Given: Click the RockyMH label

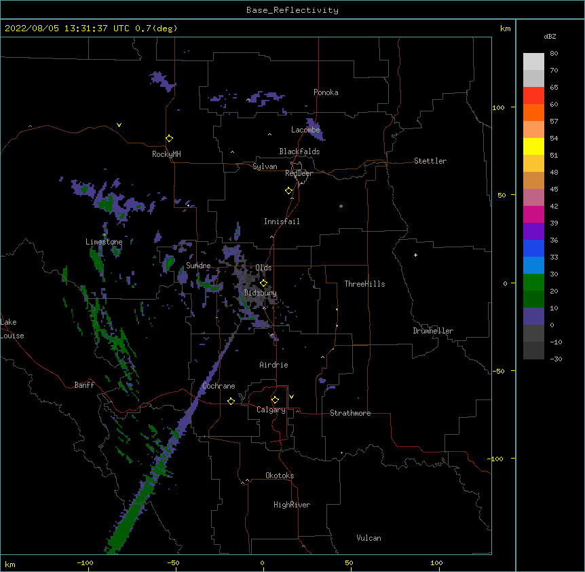Looking at the screenshot, I should (166, 154).
